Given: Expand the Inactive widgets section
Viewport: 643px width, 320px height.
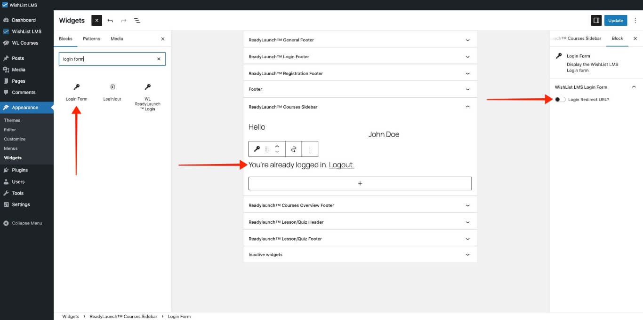Looking at the screenshot, I should pos(467,254).
